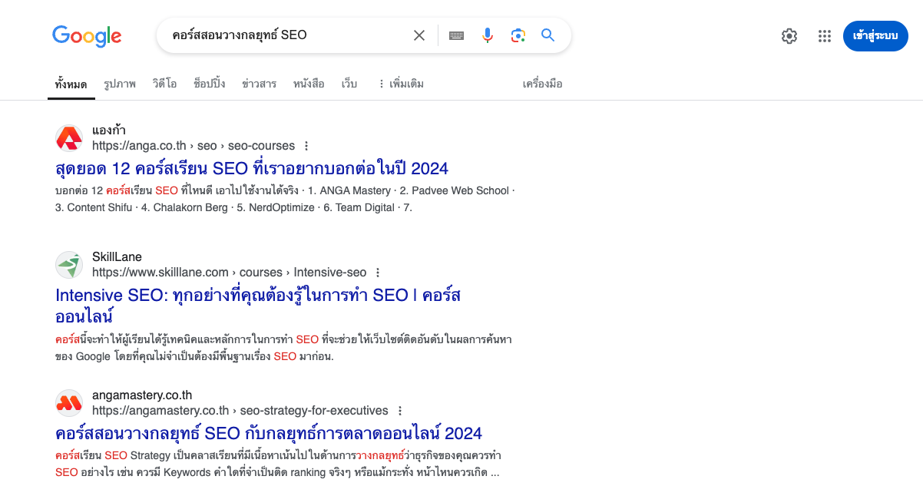
Task: Open options menu for angamastery.co.th result
Action: [398, 411]
